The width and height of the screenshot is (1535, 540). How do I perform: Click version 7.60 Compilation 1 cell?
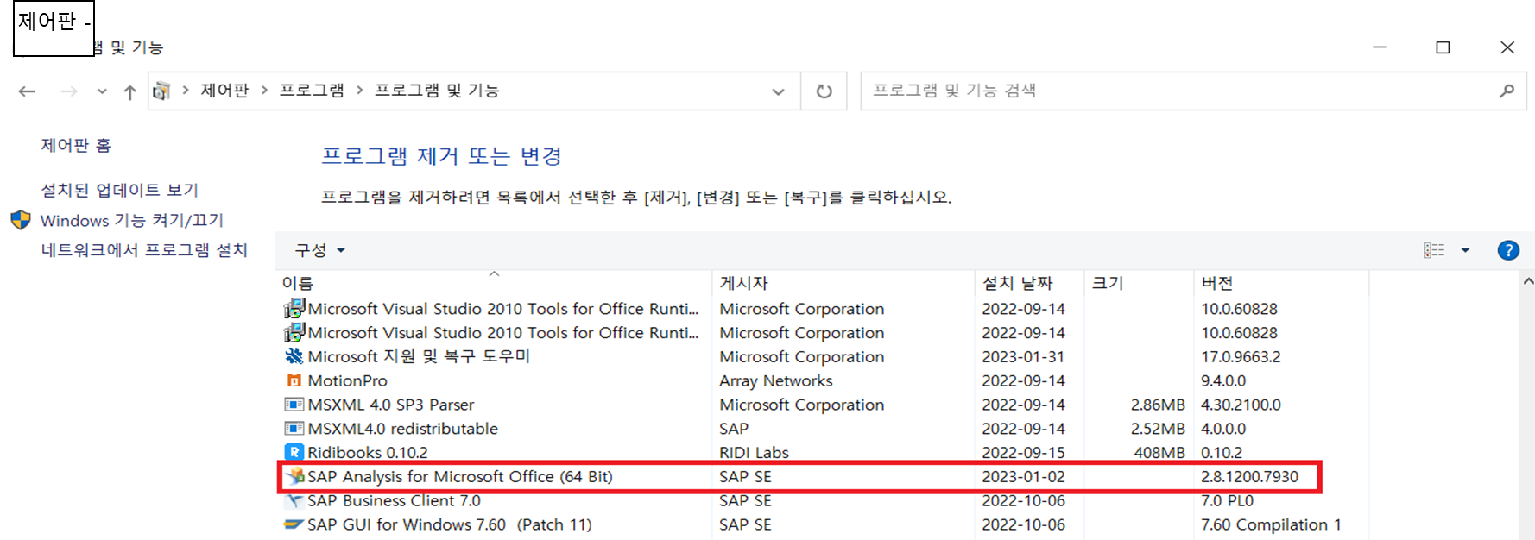(1271, 524)
